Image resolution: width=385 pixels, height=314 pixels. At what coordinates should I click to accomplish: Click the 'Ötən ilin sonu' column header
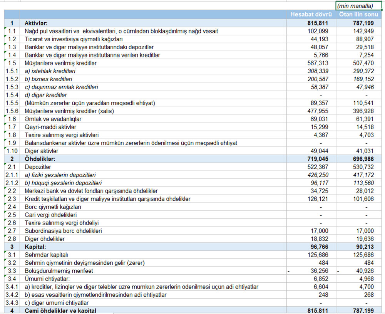pos(359,15)
